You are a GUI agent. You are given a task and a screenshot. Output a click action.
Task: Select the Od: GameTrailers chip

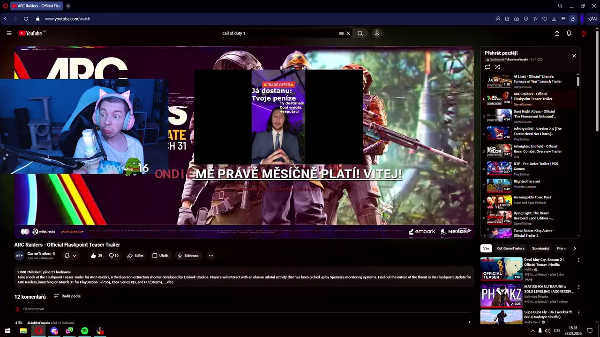[510, 249]
